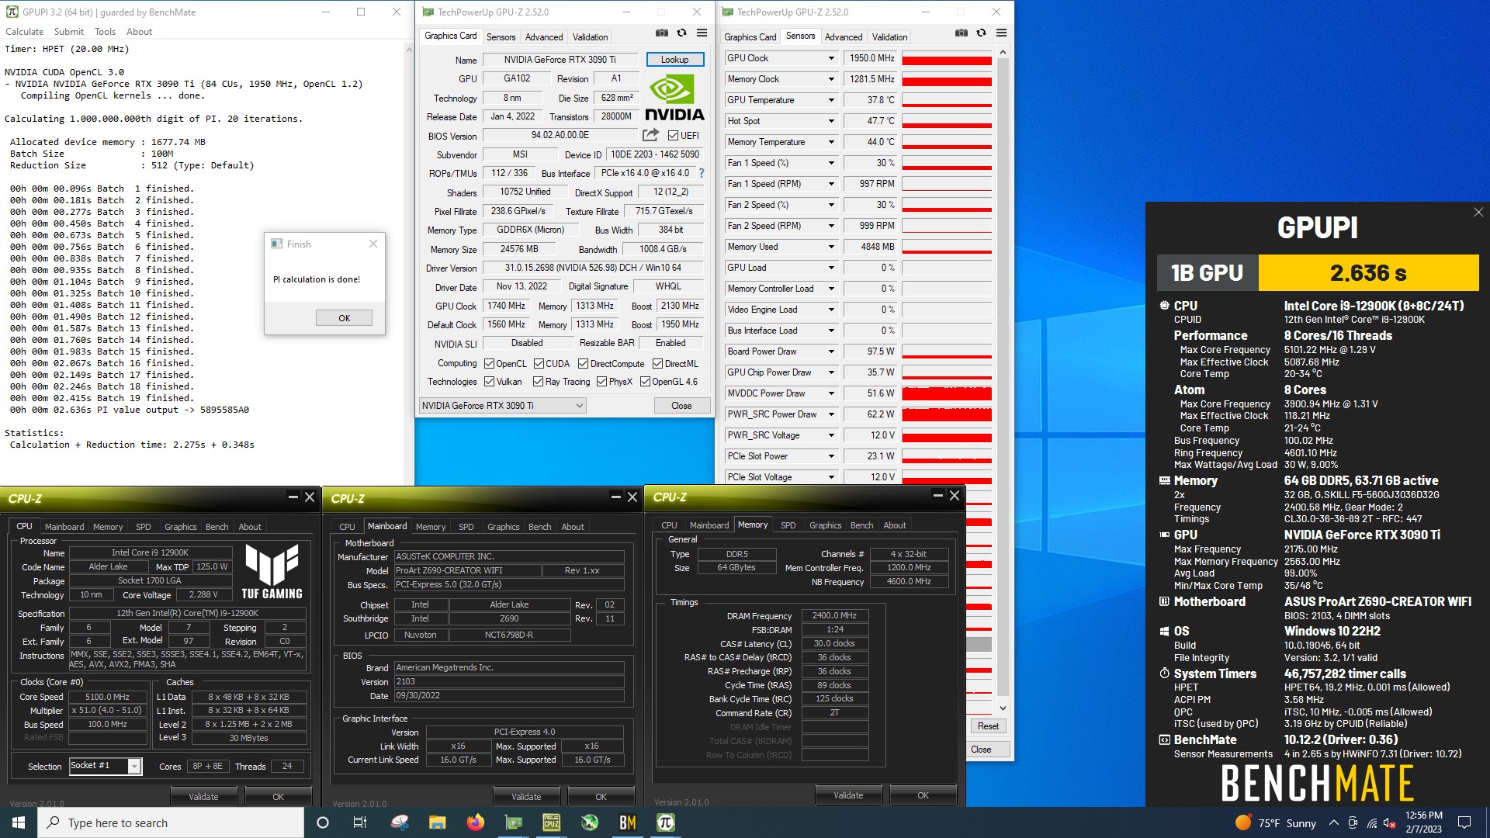
Task: Open the notification center icon
Action: point(1464,822)
